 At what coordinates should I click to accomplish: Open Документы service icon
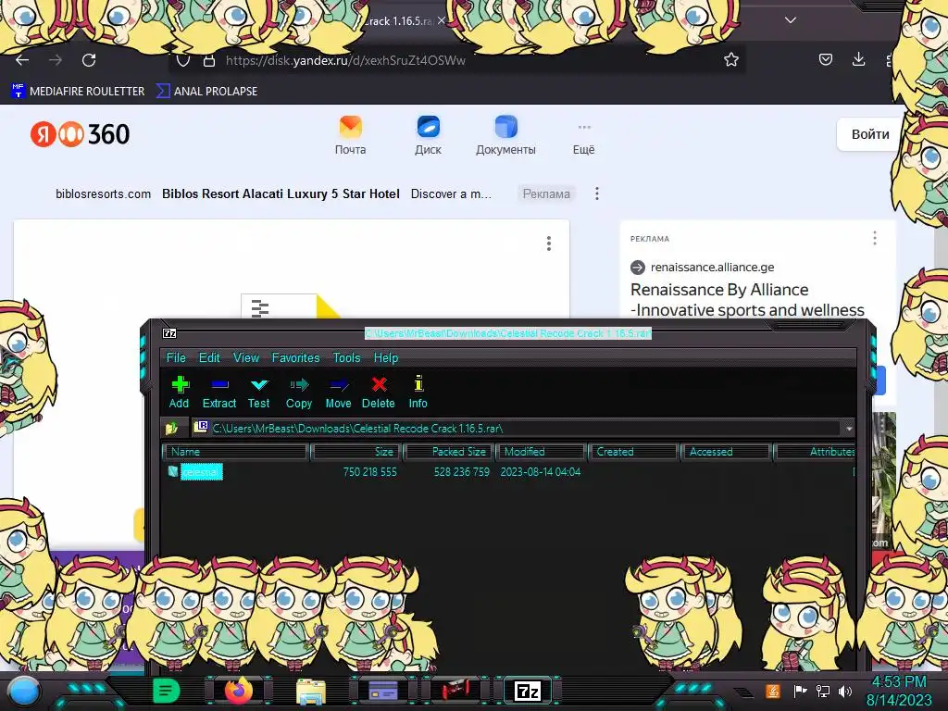click(x=506, y=135)
